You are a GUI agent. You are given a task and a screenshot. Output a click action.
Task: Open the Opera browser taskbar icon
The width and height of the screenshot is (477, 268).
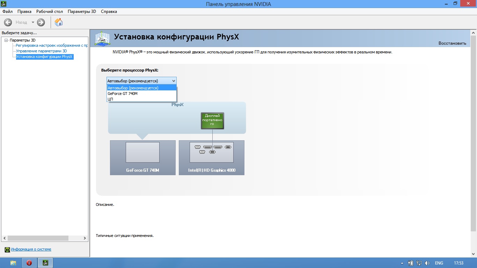(29, 263)
